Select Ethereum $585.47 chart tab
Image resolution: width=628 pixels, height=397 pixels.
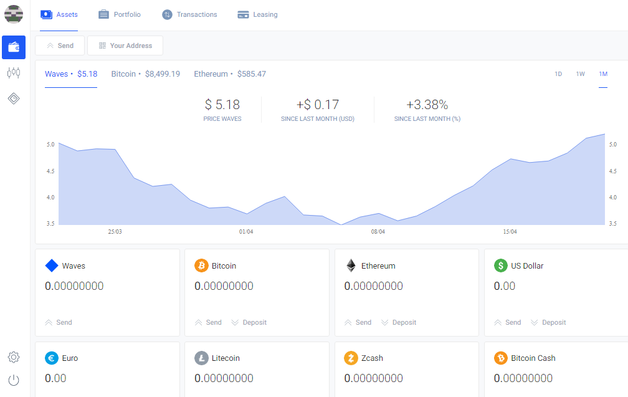(x=230, y=74)
